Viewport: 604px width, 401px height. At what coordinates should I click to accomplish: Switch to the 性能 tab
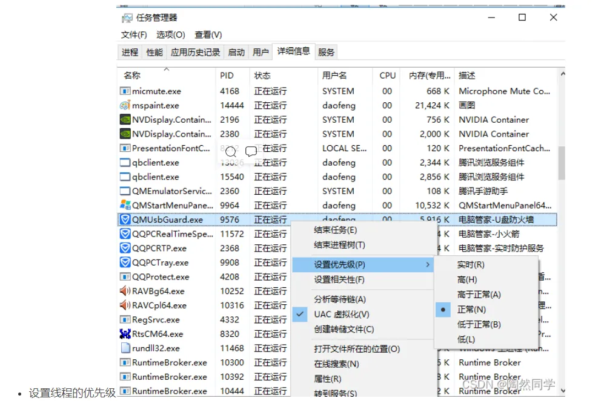pos(154,52)
